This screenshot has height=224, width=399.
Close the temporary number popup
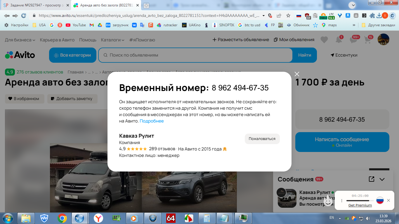(x=297, y=74)
